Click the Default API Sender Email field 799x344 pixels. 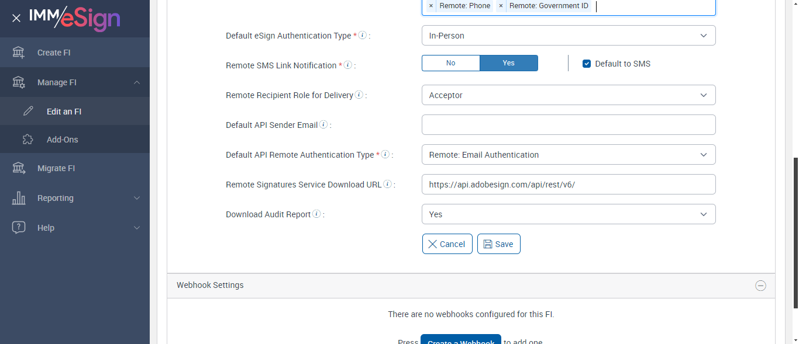tap(568, 125)
